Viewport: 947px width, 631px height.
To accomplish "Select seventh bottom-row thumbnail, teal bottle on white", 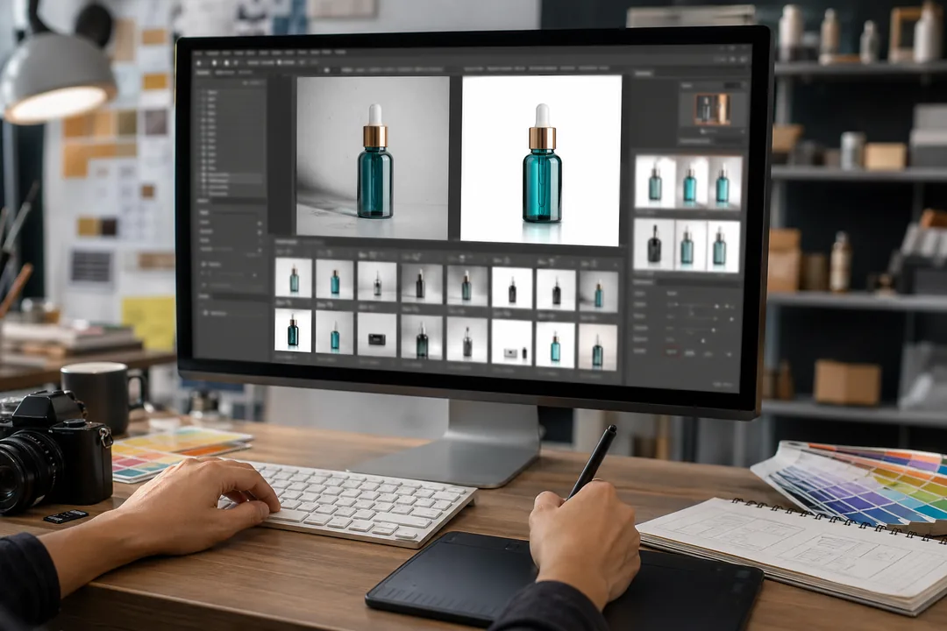I will 555,345.
